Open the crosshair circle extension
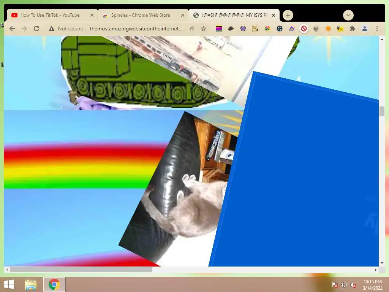 point(280,29)
